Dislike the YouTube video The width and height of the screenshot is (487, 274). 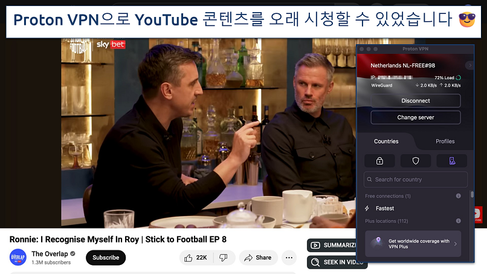[x=224, y=258]
